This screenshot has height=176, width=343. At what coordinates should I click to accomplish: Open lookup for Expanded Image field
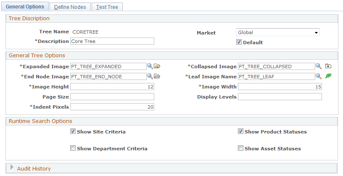[150, 66]
